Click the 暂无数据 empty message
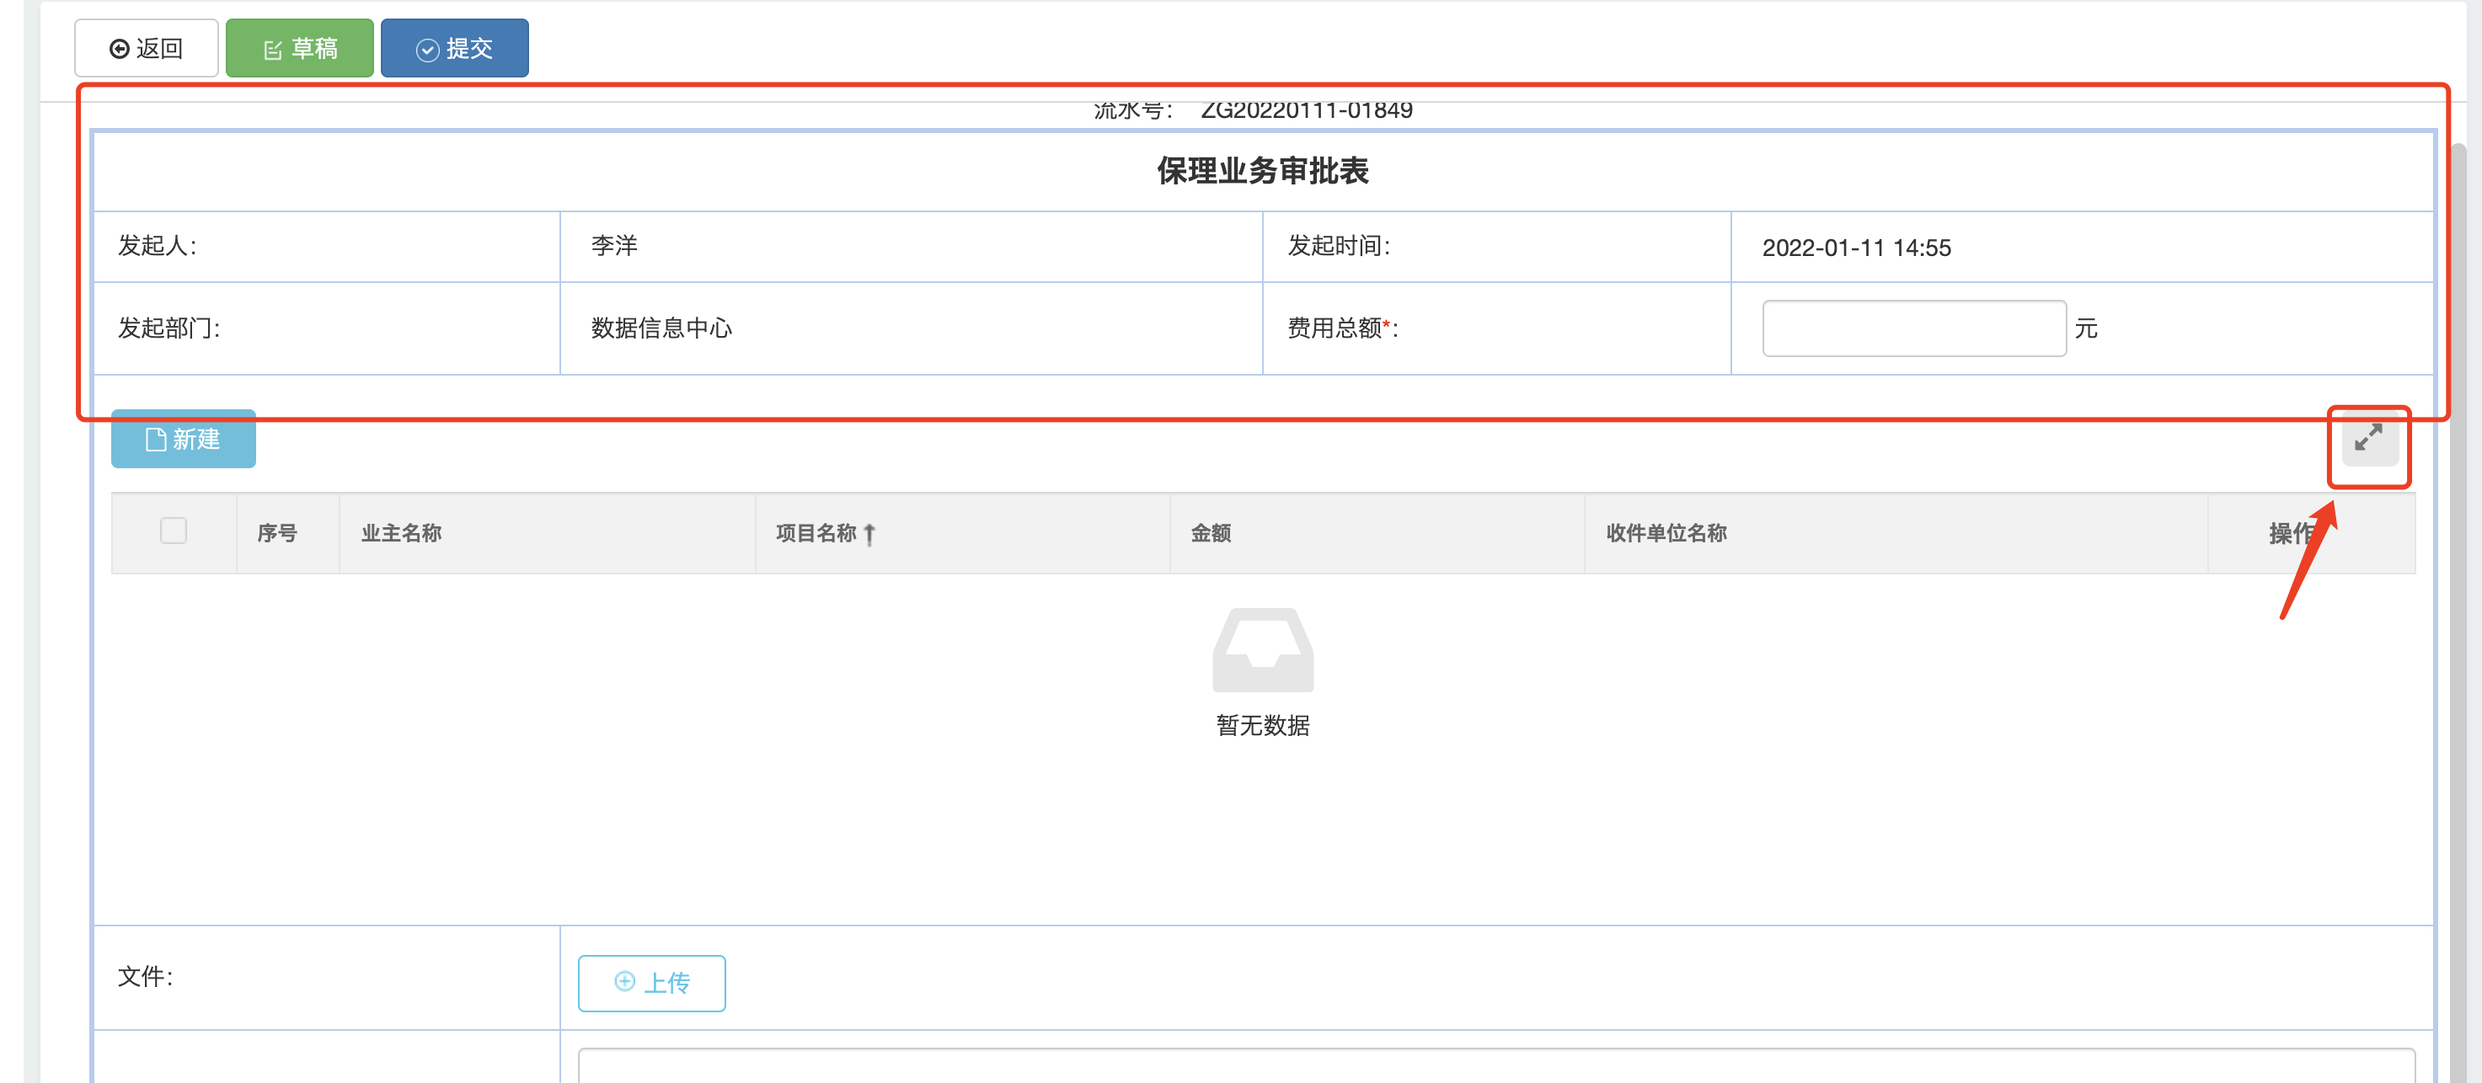The height and width of the screenshot is (1083, 2482). [1263, 726]
